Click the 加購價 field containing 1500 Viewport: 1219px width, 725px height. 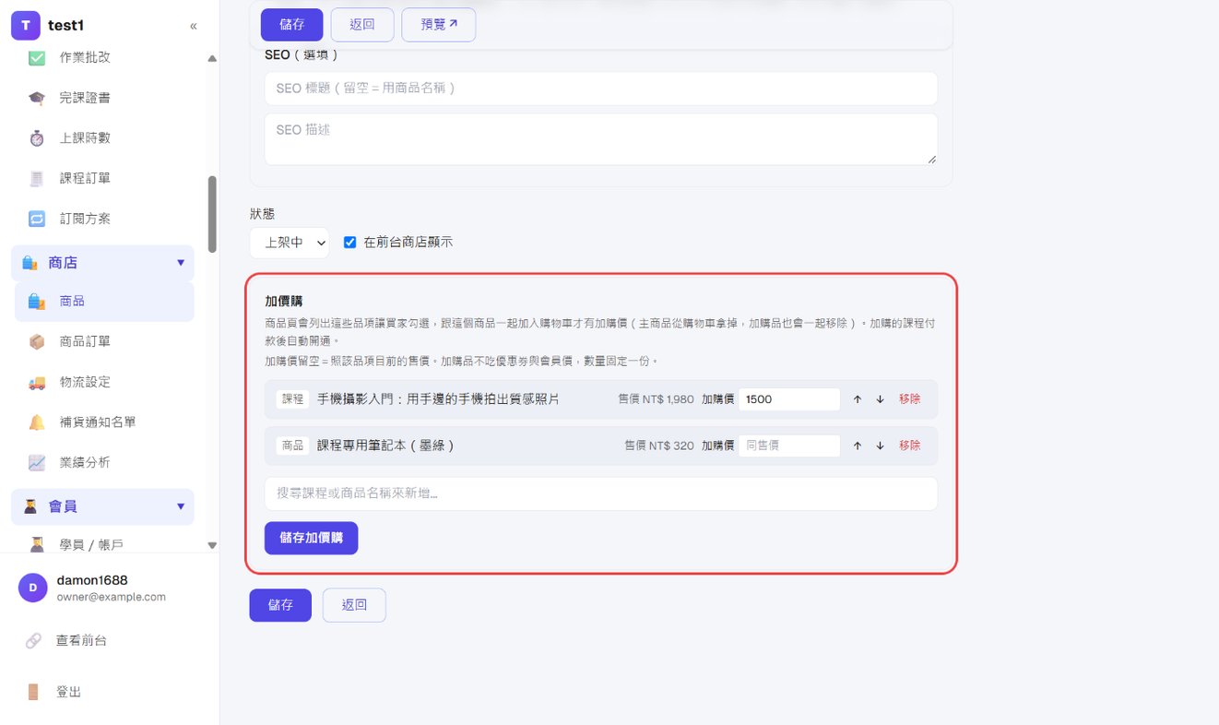pyautogui.click(x=789, y=399)
